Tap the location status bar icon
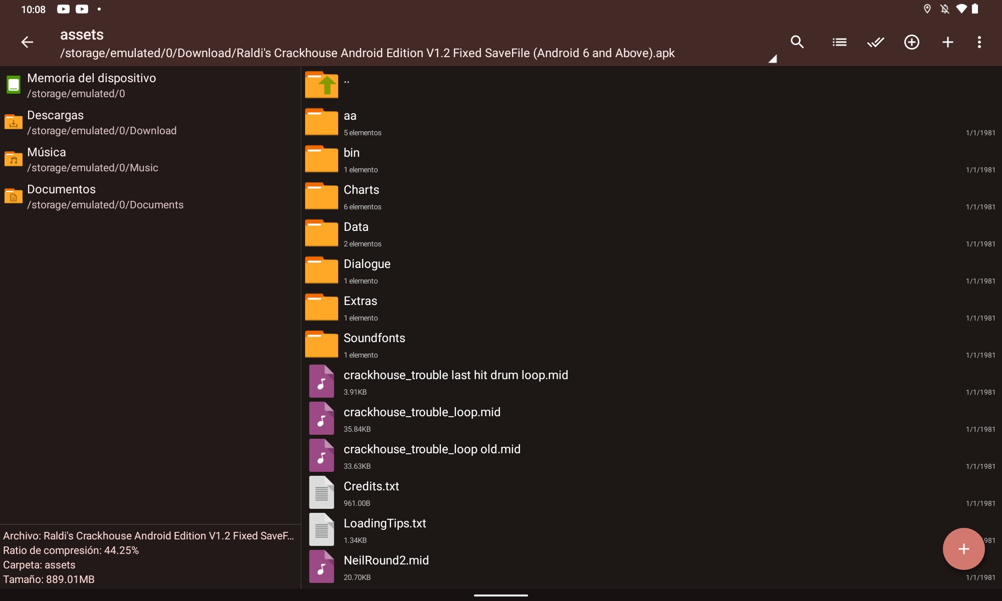Screen dimensions: 1002x601 (x=927, y=9)
